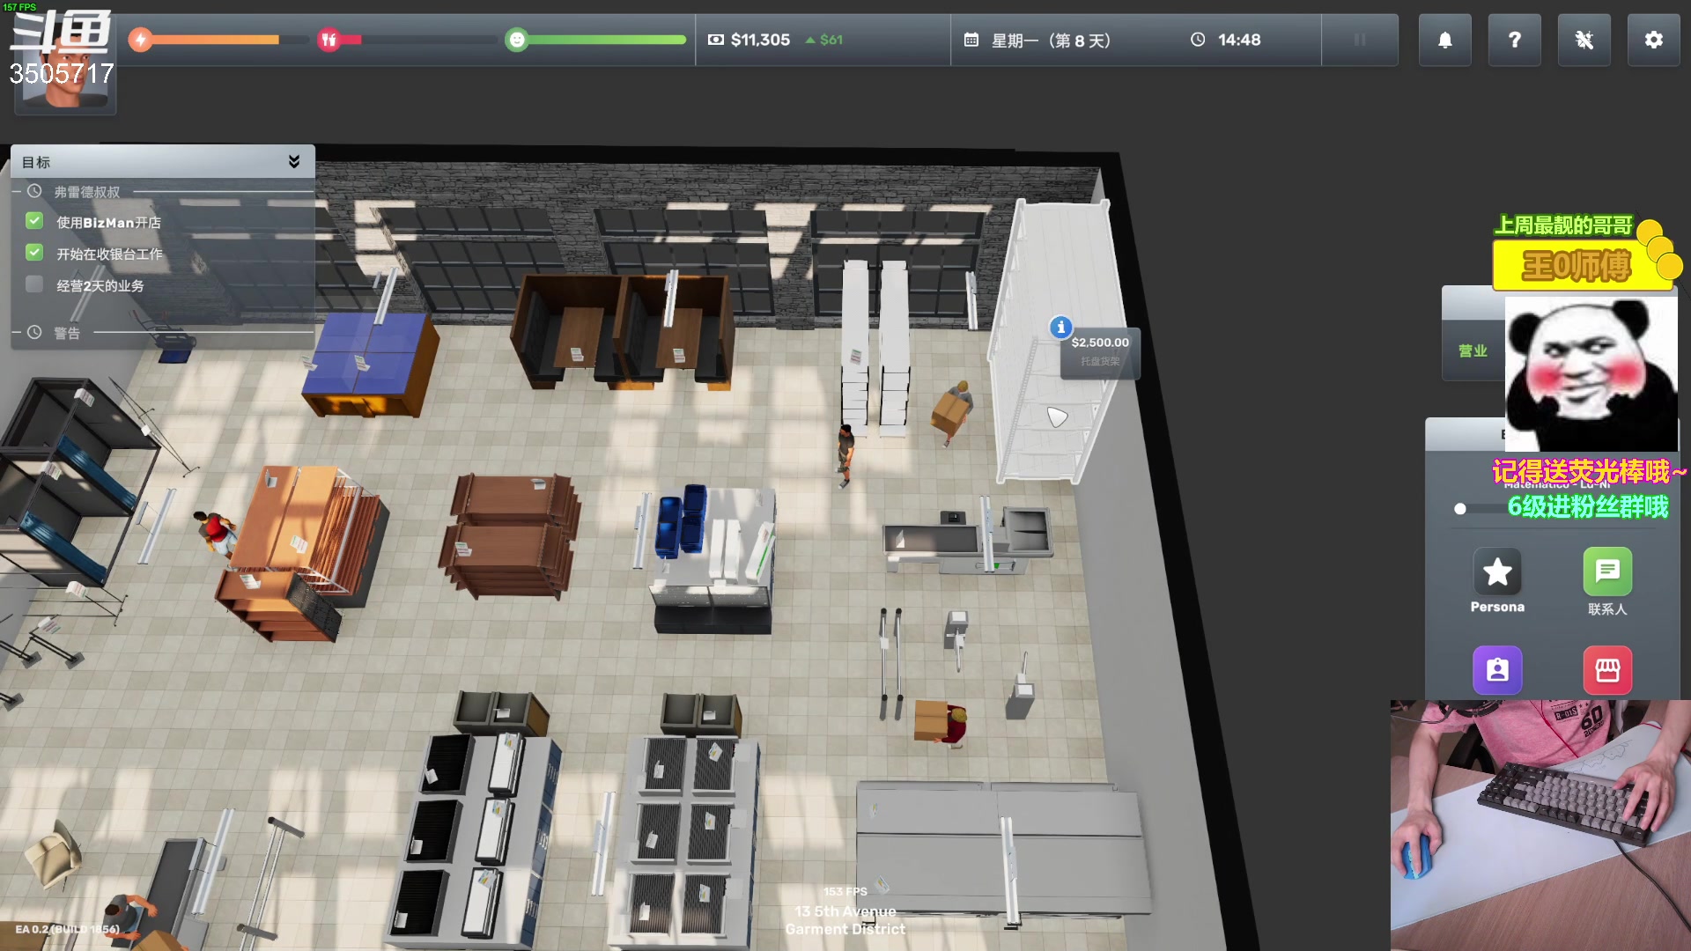Select the 营业 tab

click(1473, 350)
